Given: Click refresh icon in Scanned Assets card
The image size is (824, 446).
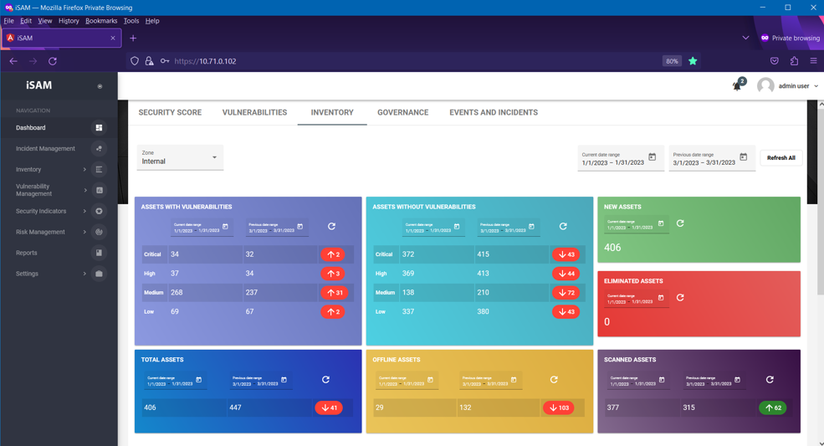Looking at the screenshot, I should pos(770,380).
